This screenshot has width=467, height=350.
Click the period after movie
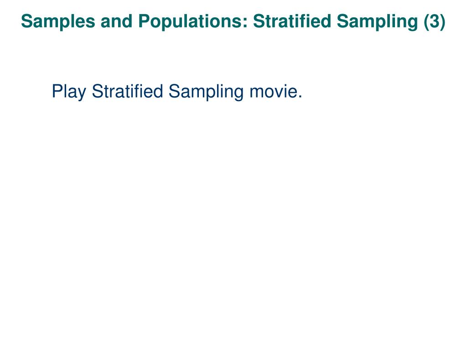point(300,97)
